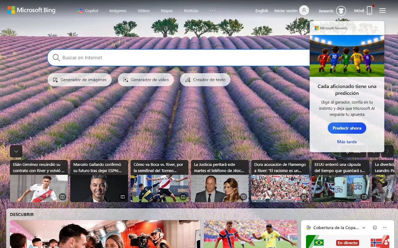Viewport: 398px width, 248px height.
Task: Click the Microsoft Rewards football banner image
Action: pos(347,56)
